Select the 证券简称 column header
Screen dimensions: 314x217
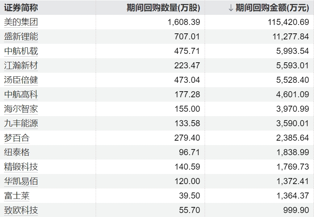21,8
